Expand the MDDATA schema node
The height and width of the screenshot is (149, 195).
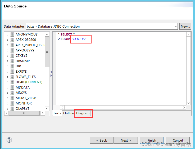click(x=7, y=87)
